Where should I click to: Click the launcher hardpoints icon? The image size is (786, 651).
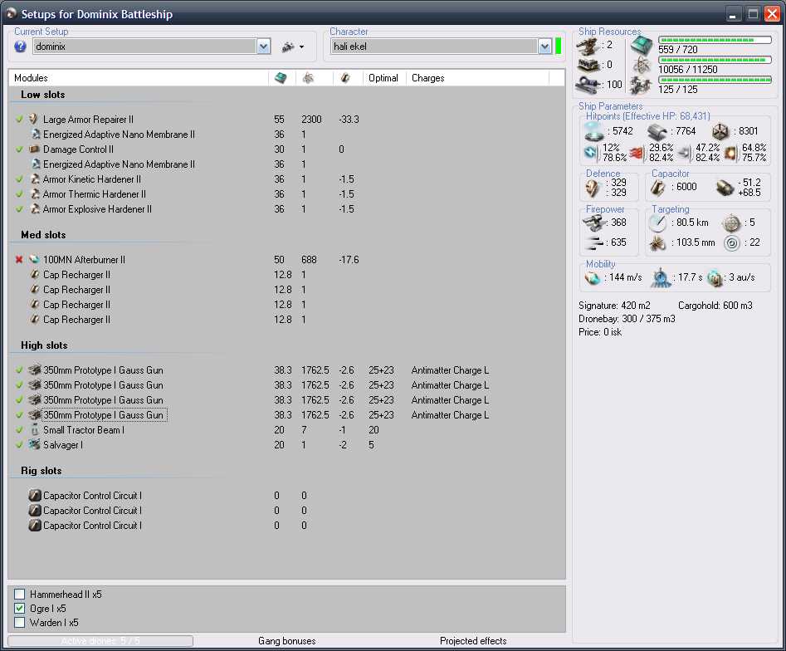pos(588,66)
